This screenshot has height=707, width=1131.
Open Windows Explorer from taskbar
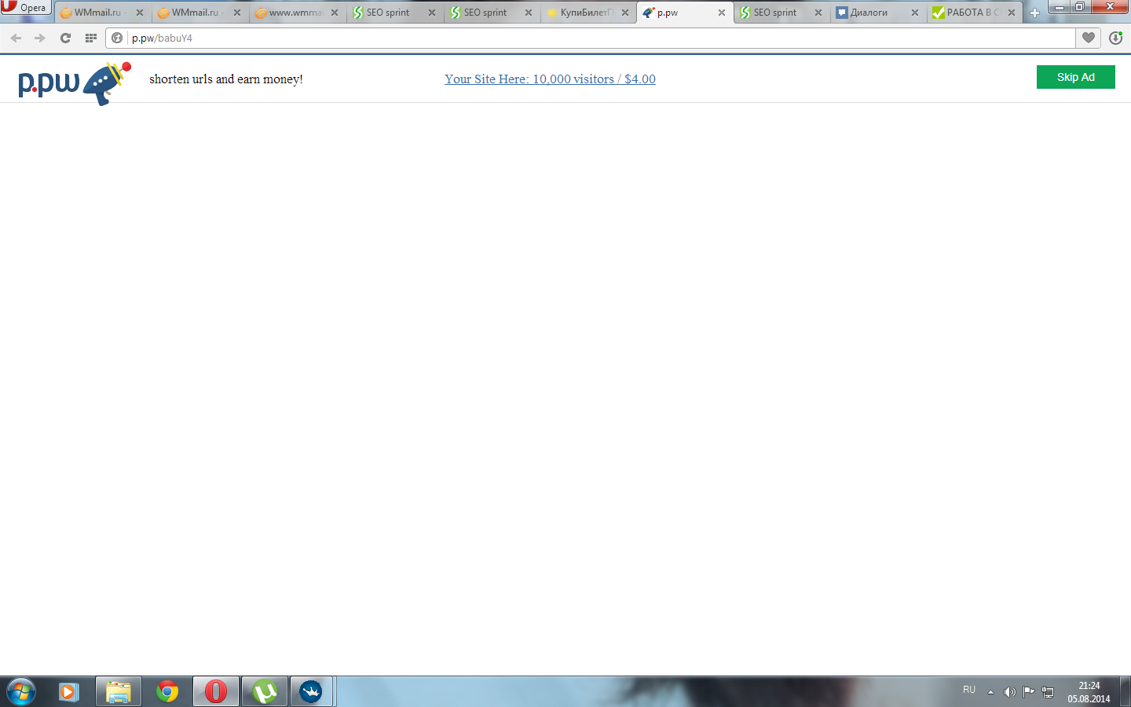click(119, 692)
